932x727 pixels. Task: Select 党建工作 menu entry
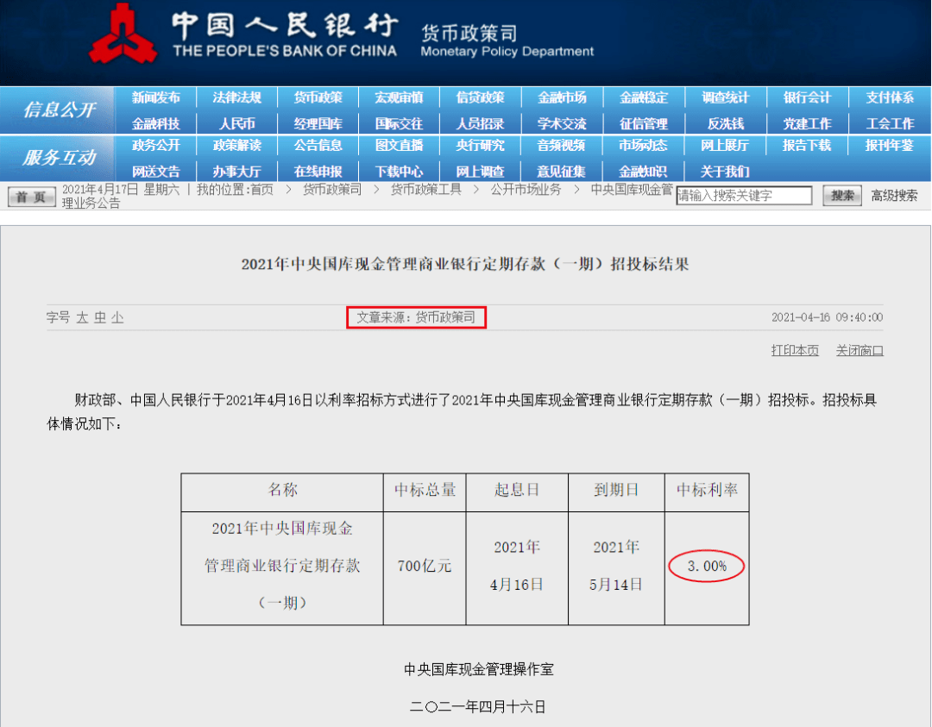tap(807, 123)
